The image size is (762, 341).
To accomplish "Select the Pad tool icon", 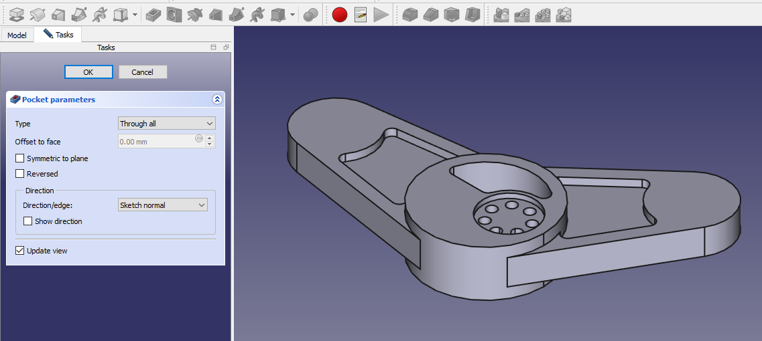I will [17, 14].
